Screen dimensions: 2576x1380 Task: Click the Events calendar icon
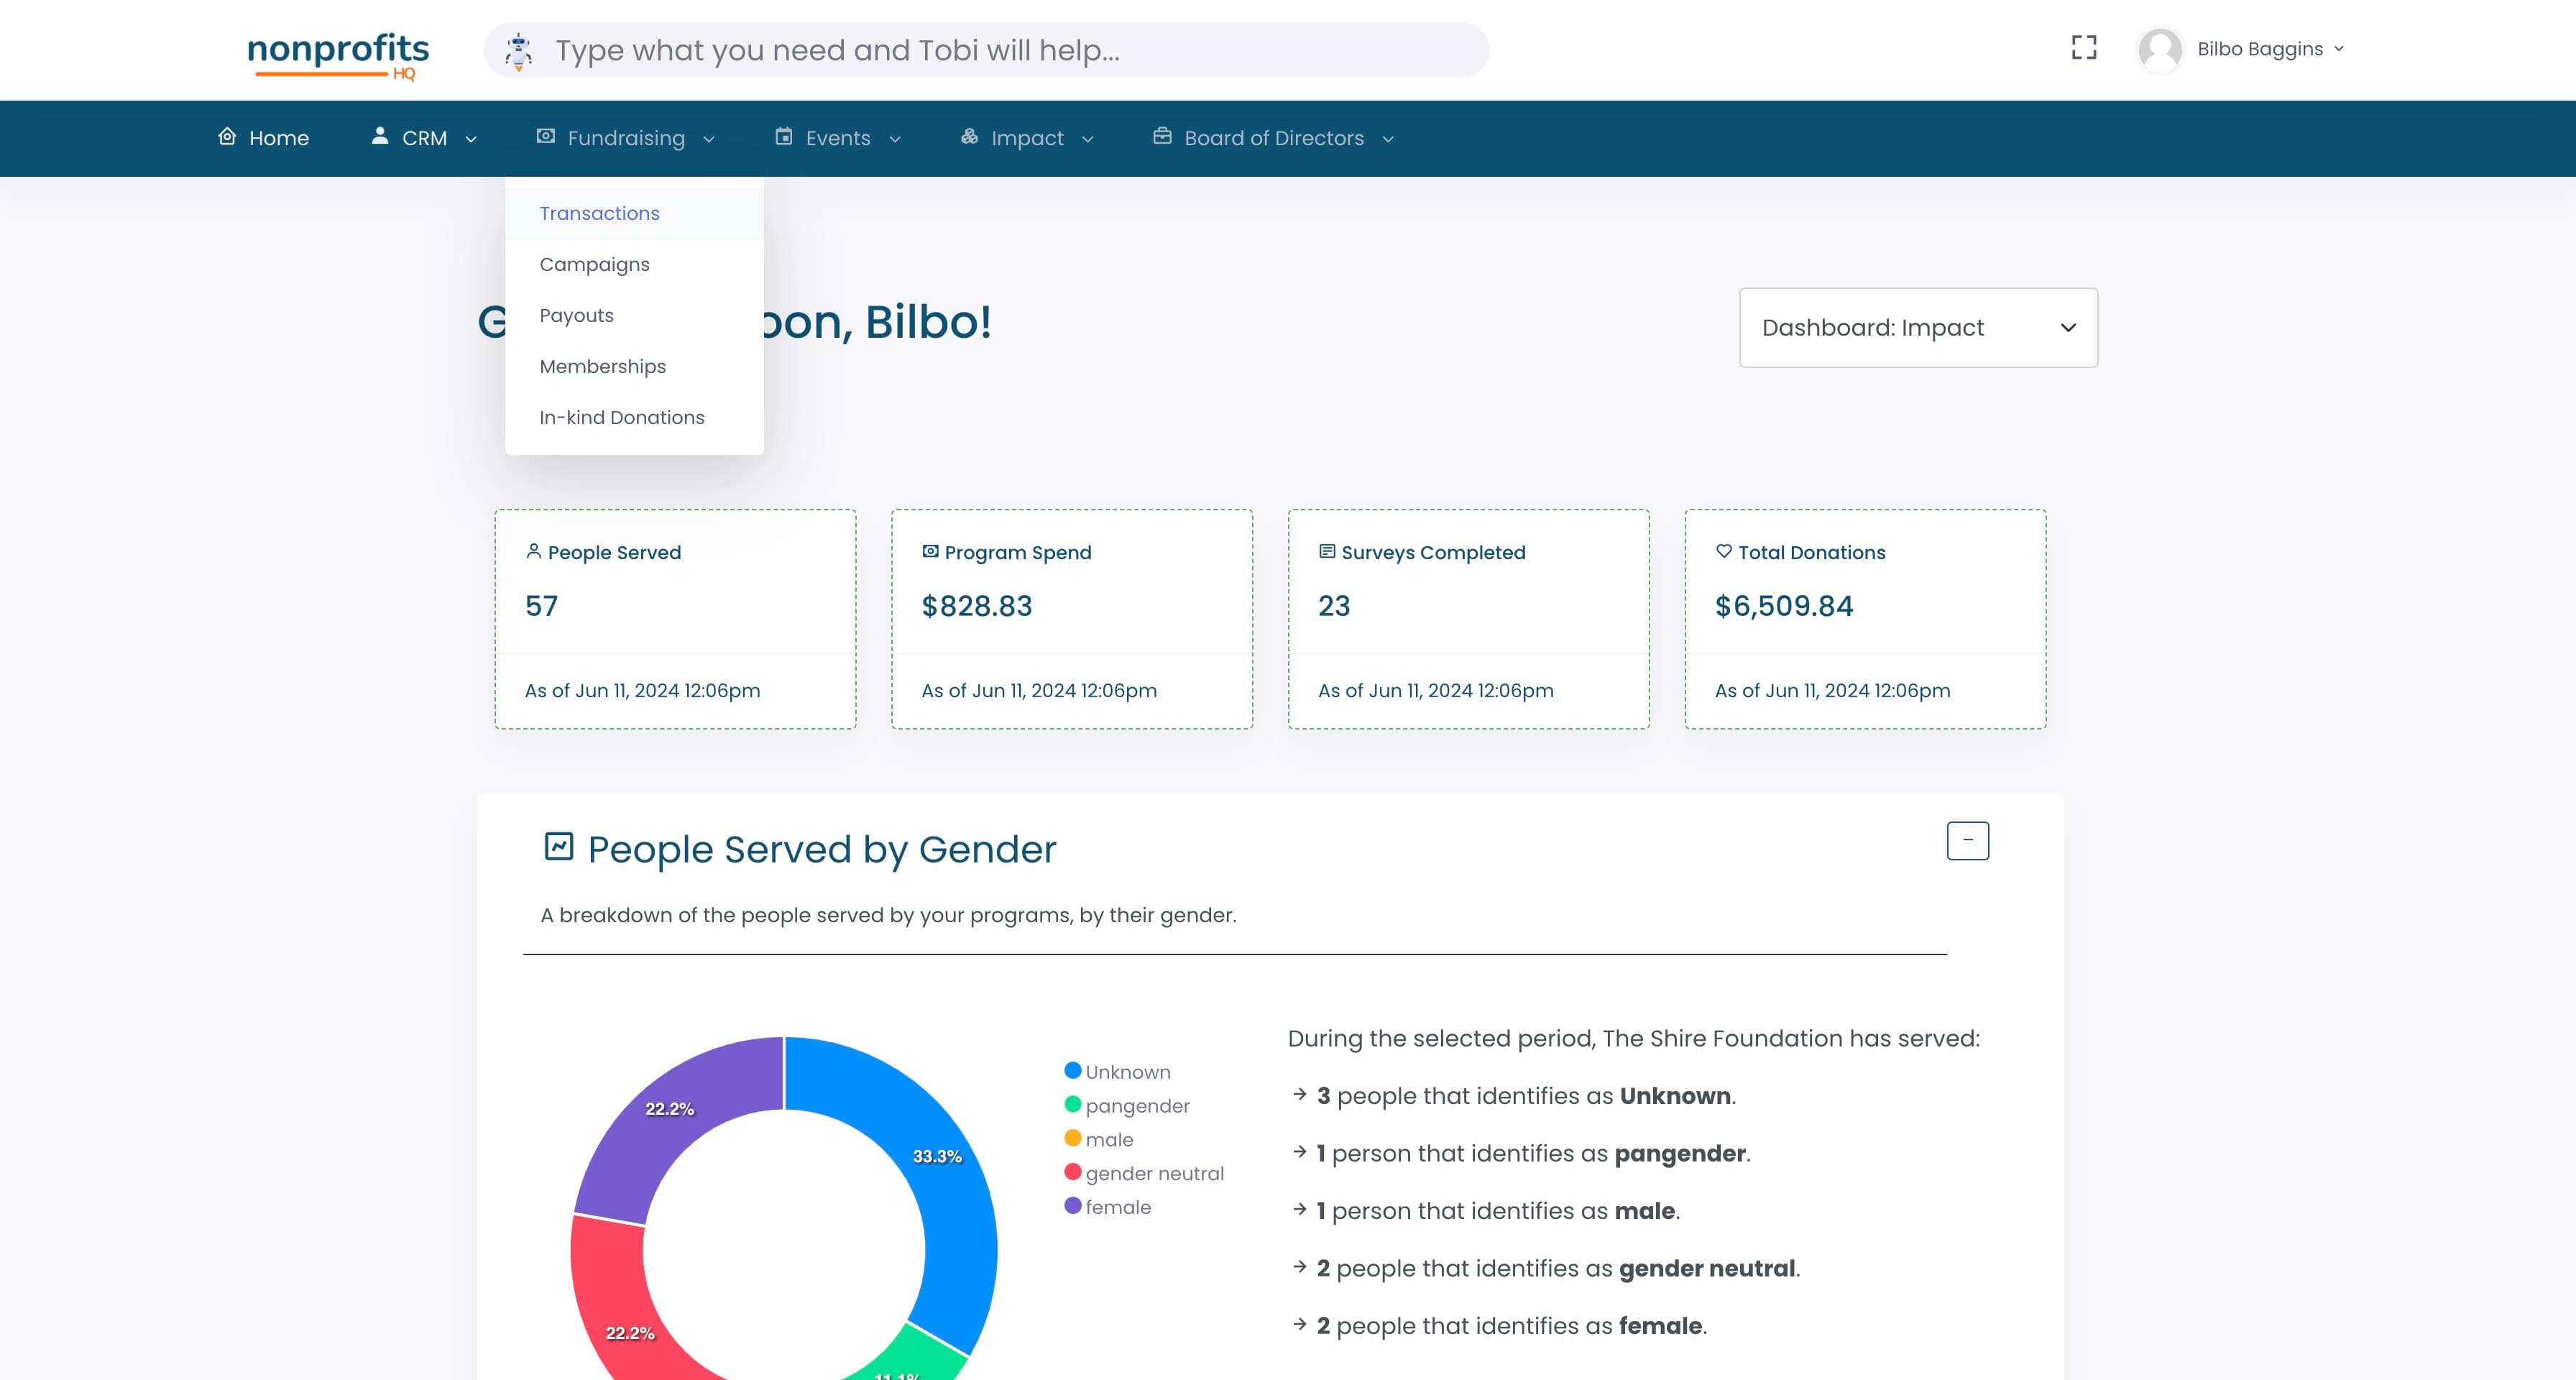coord(784,136)
